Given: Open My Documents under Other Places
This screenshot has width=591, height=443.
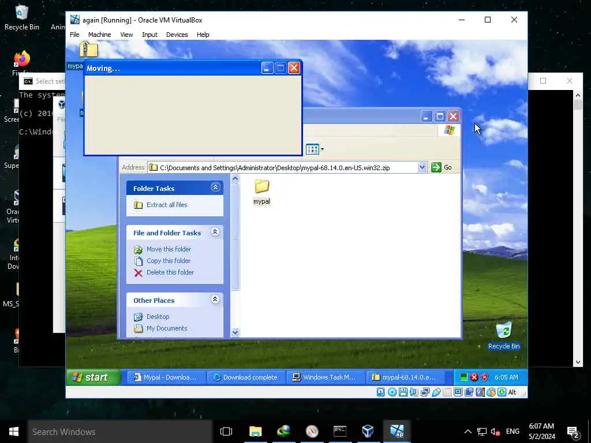Looking at the screenshot, I should (x=167, y=328).
